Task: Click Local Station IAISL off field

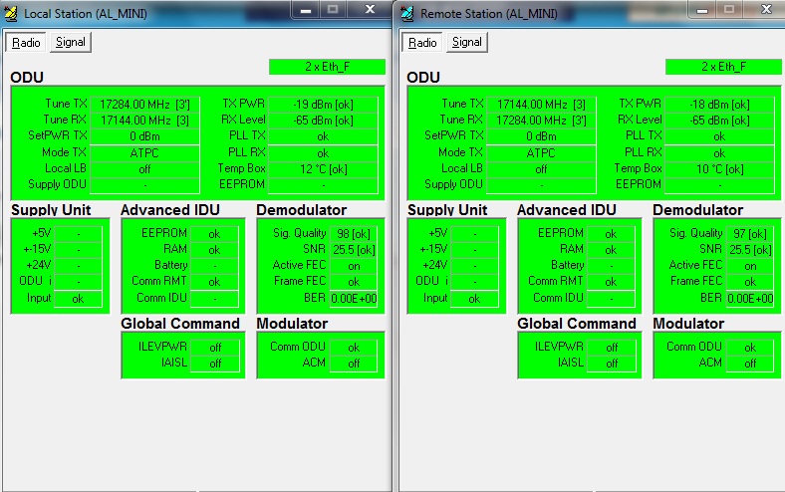Action: coord(215,364)
